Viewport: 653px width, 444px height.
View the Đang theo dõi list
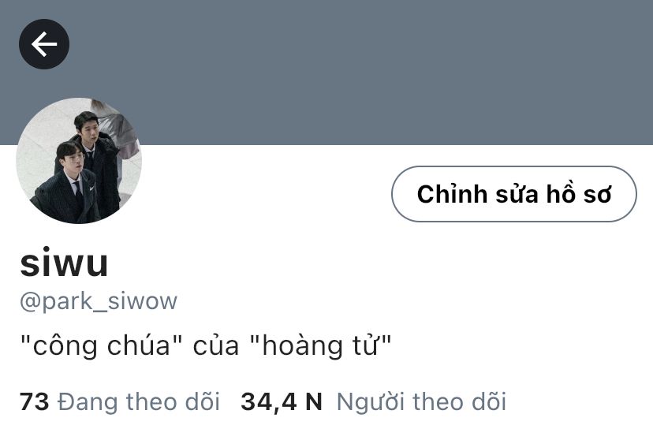coord(139,402)
